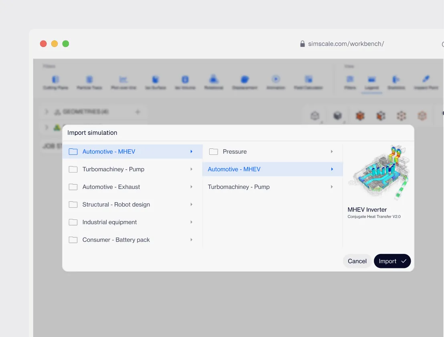Click the first orange cube display icon

360,116
